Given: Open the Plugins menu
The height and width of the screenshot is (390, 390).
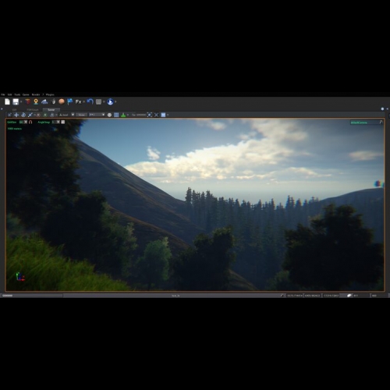Looking at the screenshot, I should (50, 94).
